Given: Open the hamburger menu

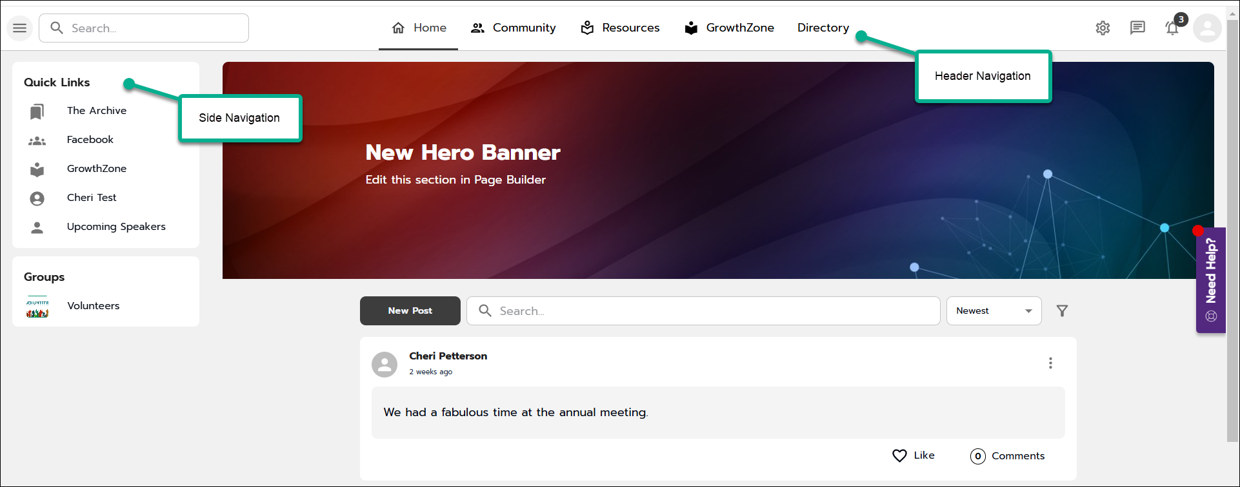Looking at the screenshot, I should 20,28.
